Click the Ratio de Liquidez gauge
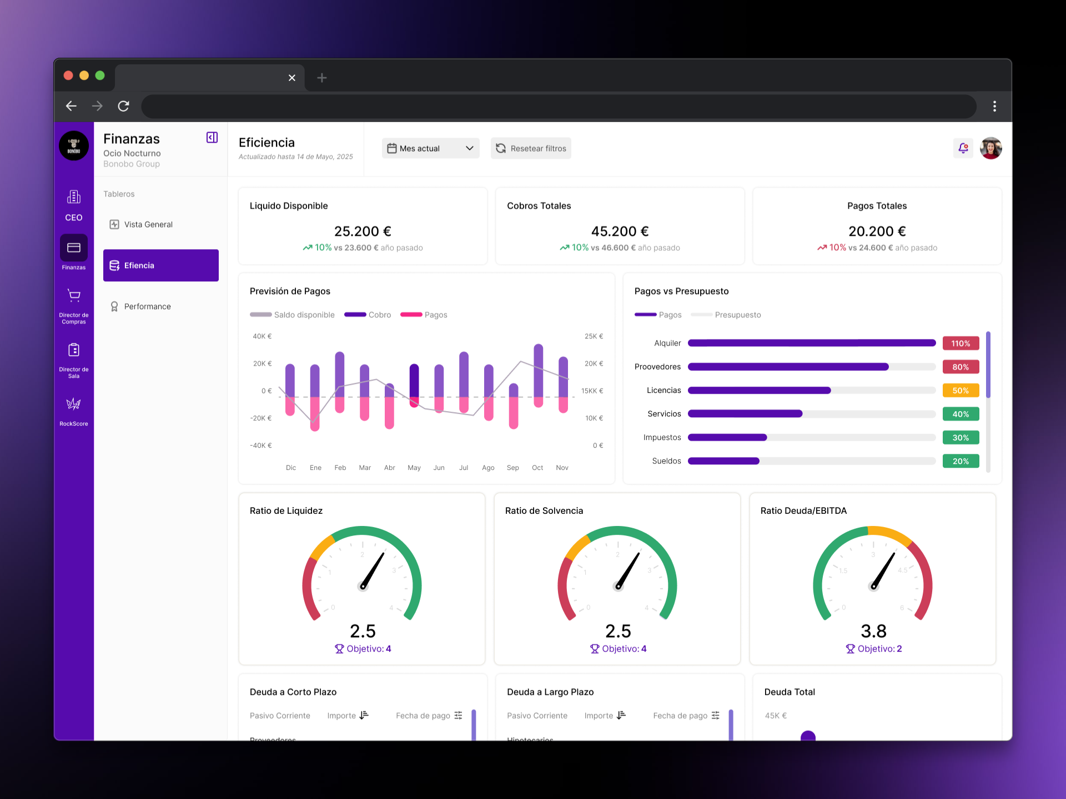Viewport: 1066px width, 799px height. tap(362, 574)
